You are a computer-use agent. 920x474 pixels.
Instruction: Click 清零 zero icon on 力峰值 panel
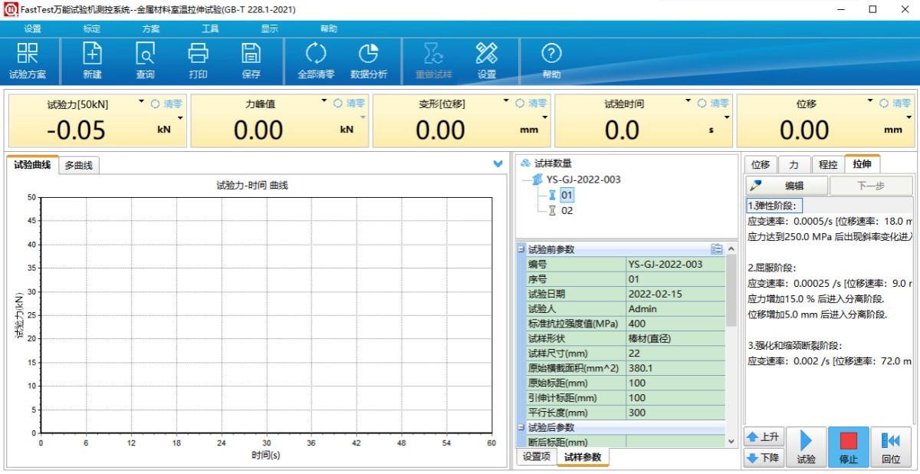point(338,104)
